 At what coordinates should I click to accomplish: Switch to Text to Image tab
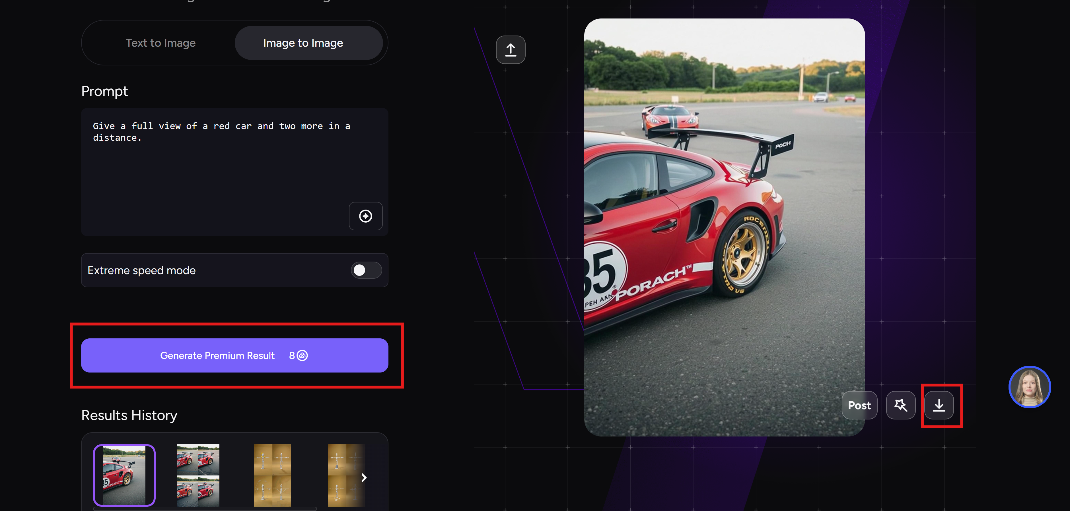[161, 43]
